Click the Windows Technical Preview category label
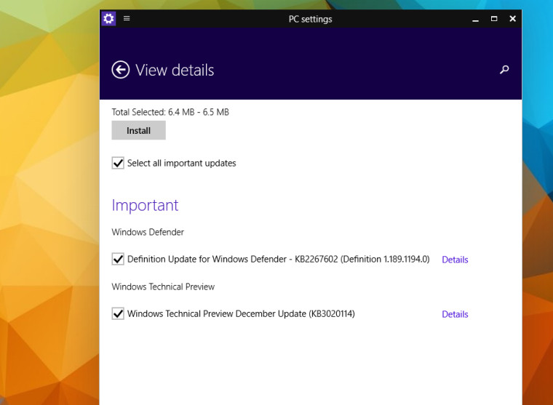The width and height of the screenshot is (553, 405). tap(163, 286)
